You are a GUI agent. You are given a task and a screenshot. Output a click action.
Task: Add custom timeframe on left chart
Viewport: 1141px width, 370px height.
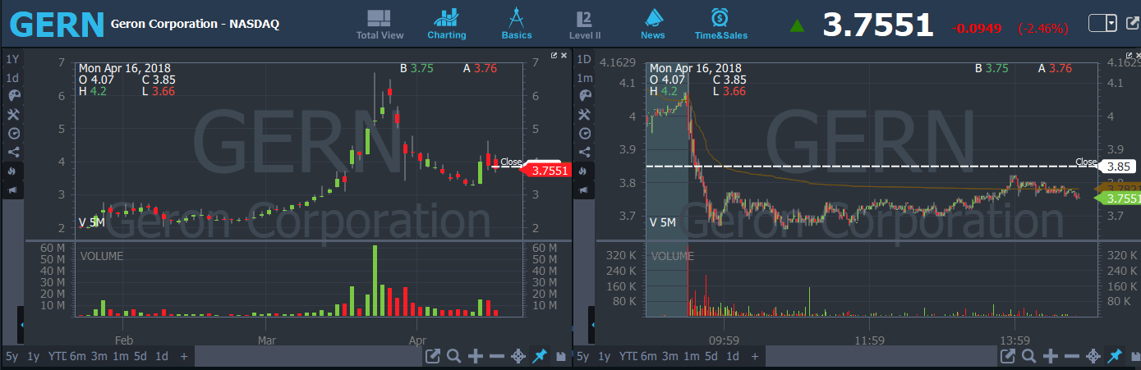(x=184, y=356)
